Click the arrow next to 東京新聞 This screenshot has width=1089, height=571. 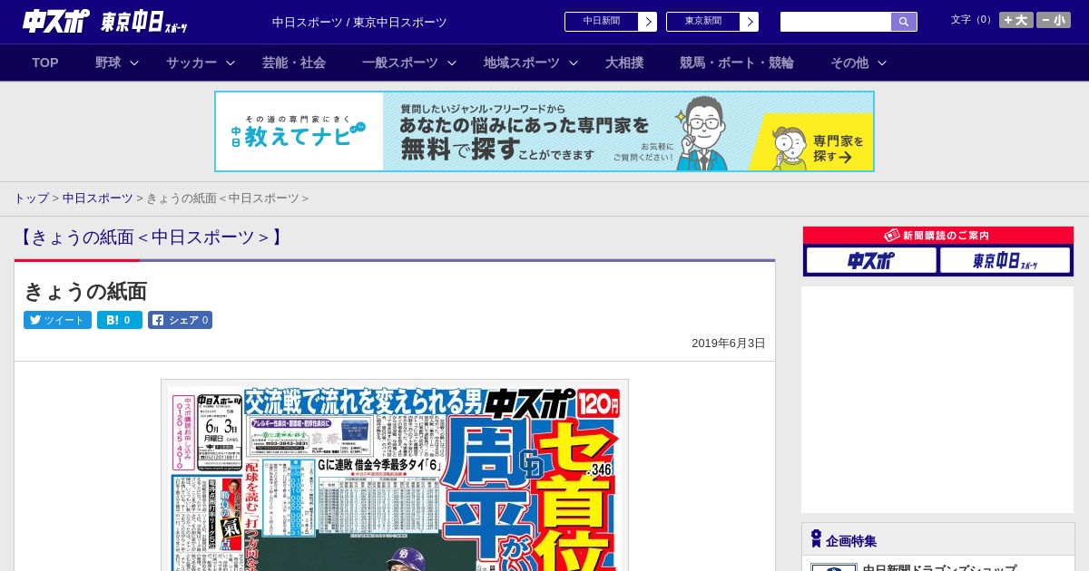(750, 22)
